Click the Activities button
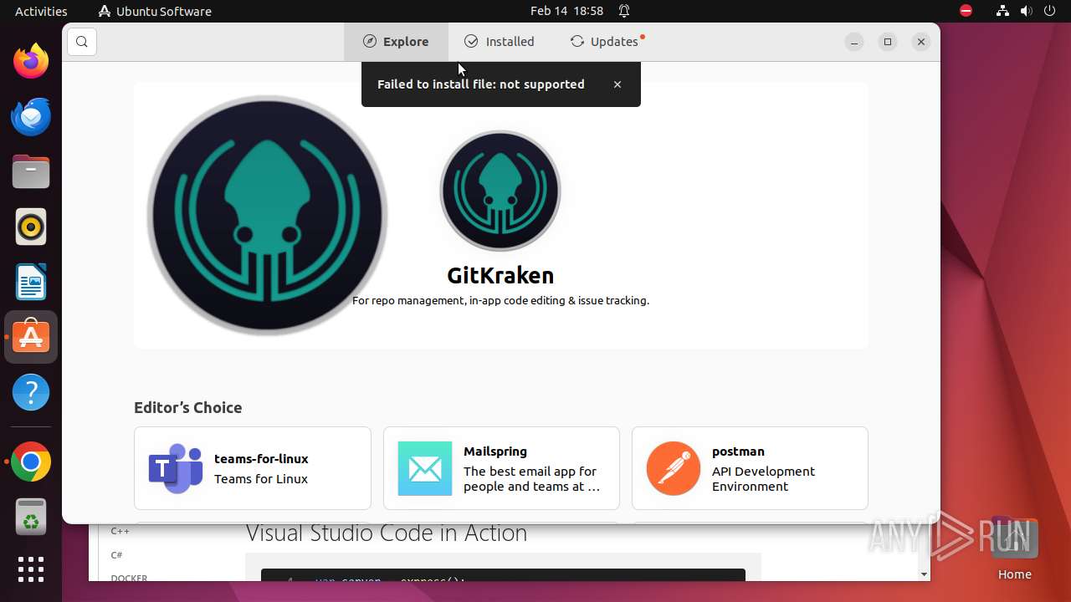The width and height of the screenshot is (1071, 602). (41, 11)
